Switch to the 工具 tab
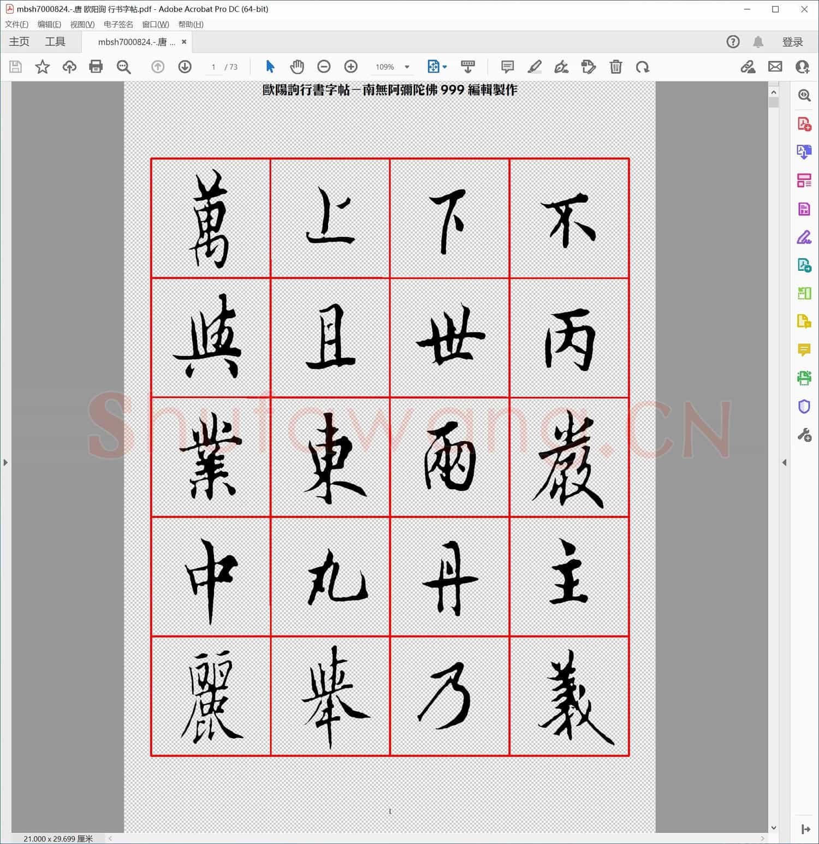 pos(55,41)
